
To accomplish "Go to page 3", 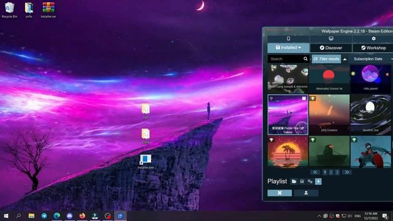I will [x=337, y=172].
